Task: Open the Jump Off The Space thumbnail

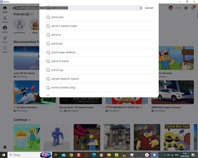Action: point(27,58)
